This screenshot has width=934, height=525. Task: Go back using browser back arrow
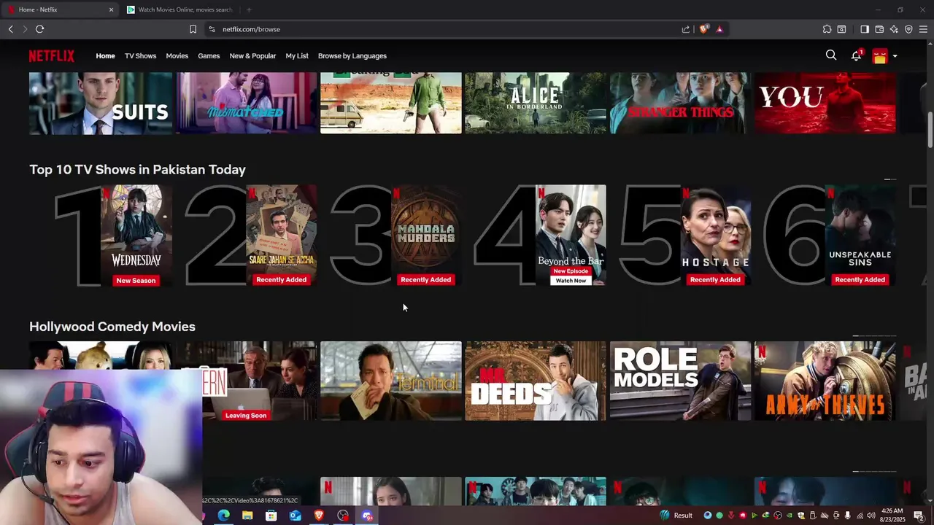[10, 29]
